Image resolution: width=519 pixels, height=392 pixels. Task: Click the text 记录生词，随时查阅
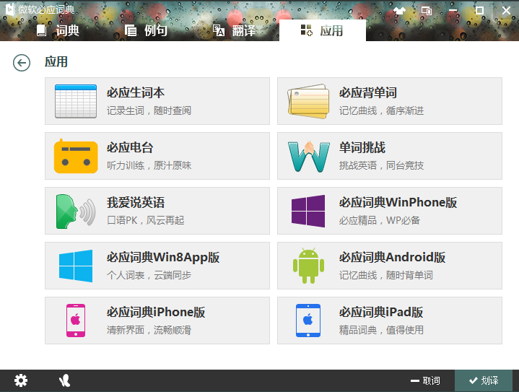coord(149,110)
